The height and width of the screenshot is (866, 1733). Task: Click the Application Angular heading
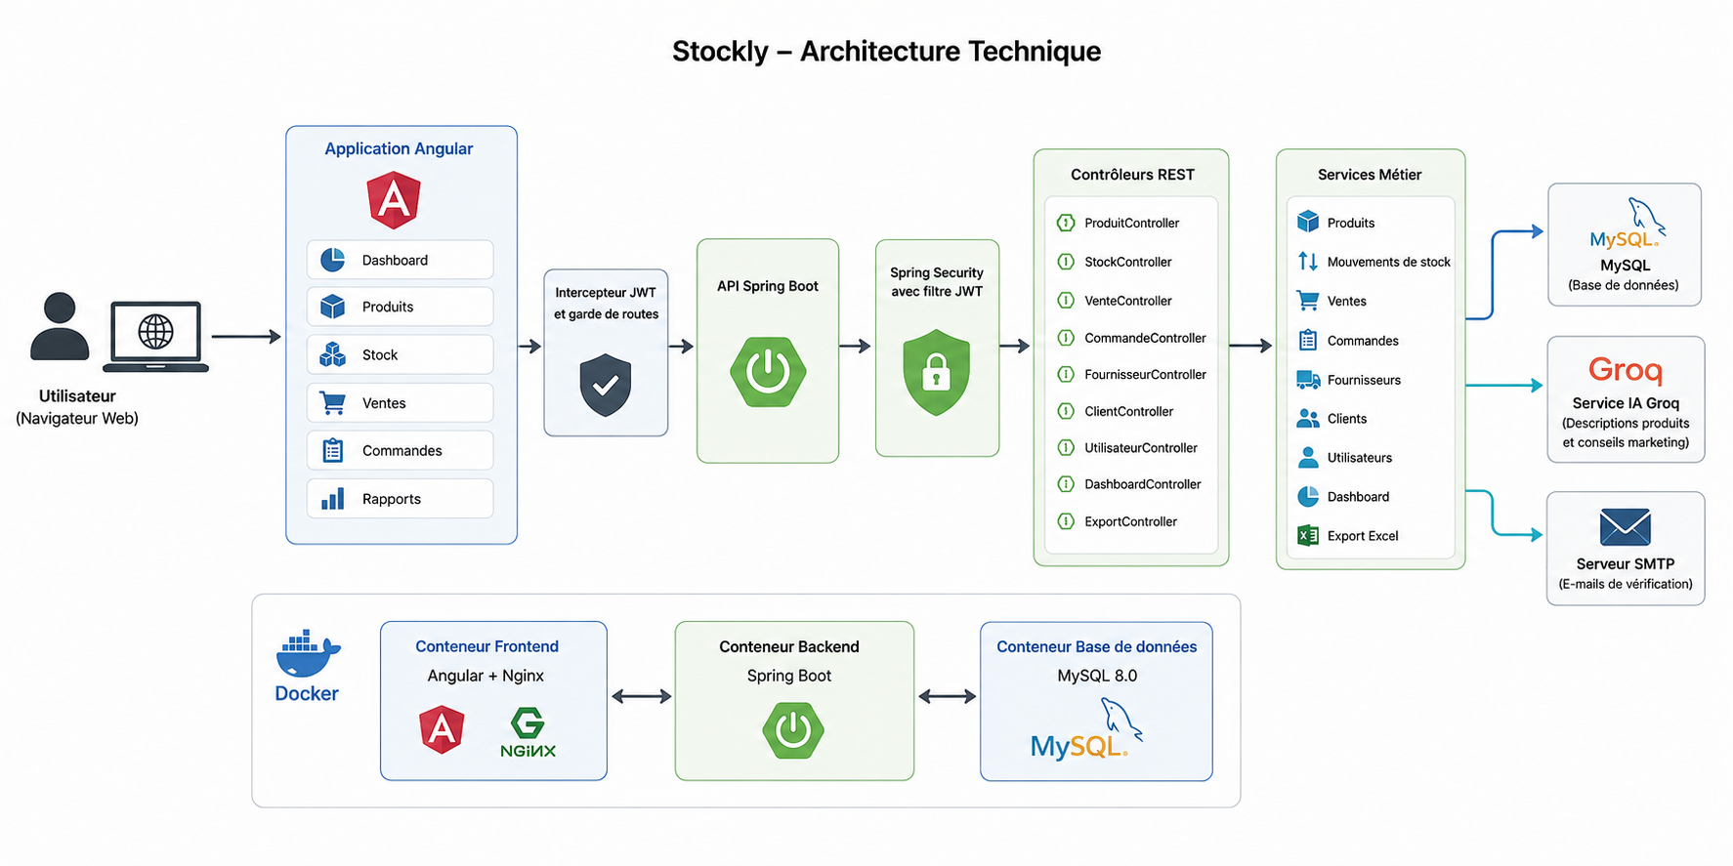[x=399, y=148]
